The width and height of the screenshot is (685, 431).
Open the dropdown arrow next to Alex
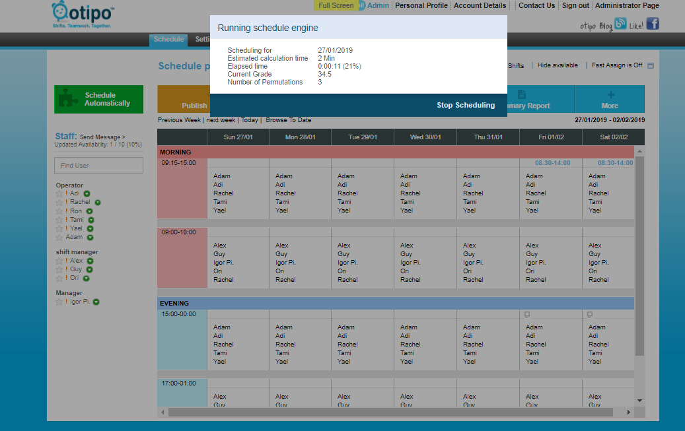[90, 261]
